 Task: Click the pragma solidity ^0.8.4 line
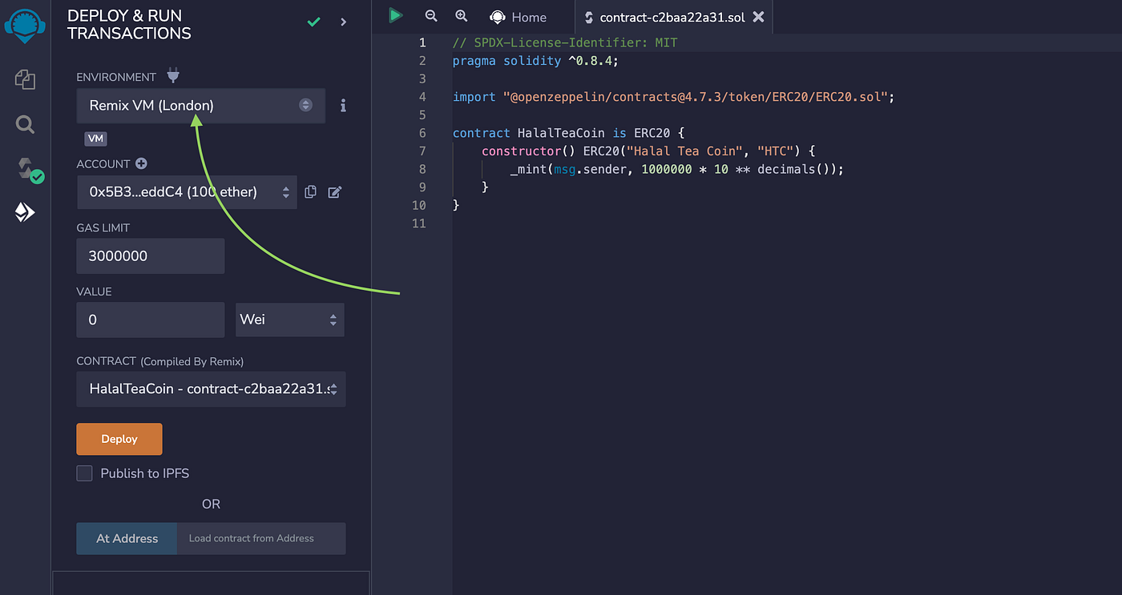coord(535,61)
